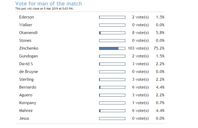This screenshot has width=198, height=128.
Task: Click Zinchenko's vote progress bar
Action: 112,48
